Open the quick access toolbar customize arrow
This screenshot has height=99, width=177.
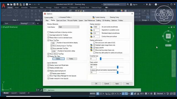pos(39,4)
